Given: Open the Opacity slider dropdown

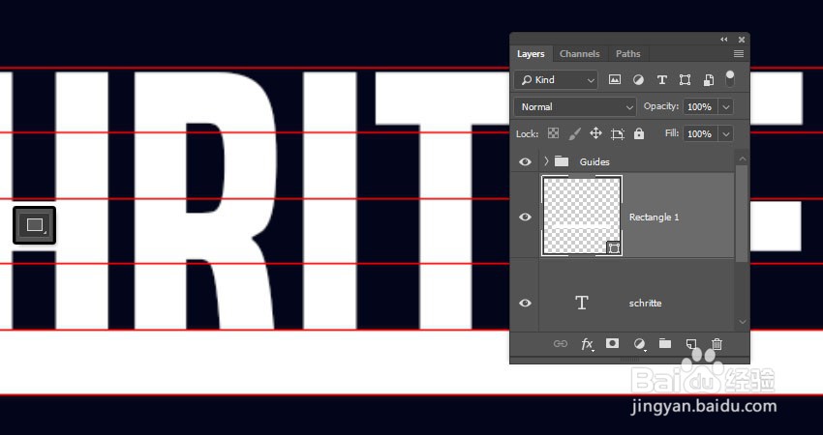Looking at the screenshot, I should point(726,107).
